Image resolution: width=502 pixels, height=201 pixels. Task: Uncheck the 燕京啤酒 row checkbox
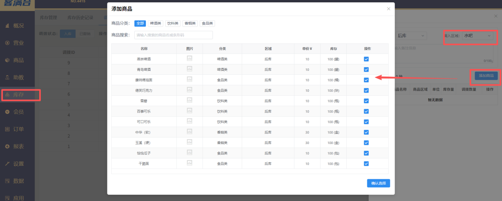pos(366,59)
